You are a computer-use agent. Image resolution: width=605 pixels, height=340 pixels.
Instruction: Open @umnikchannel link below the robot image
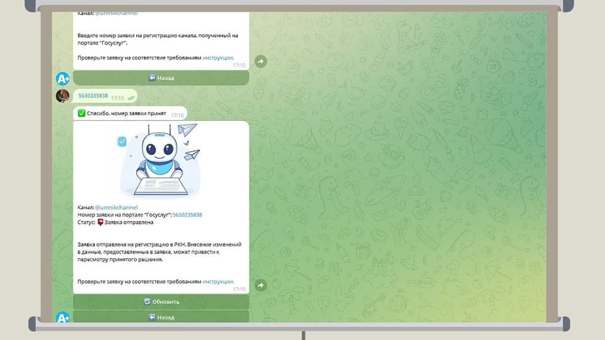pyautogui.click(x=116, y=207)
